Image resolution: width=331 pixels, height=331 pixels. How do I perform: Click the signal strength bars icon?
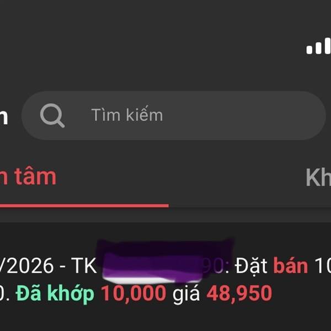[x=319, y=46]
